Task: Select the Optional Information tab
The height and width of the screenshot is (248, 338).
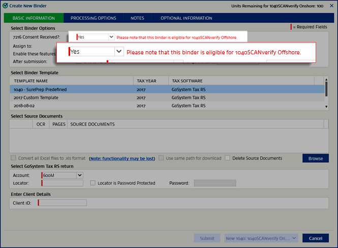Action: coord(186,18)
